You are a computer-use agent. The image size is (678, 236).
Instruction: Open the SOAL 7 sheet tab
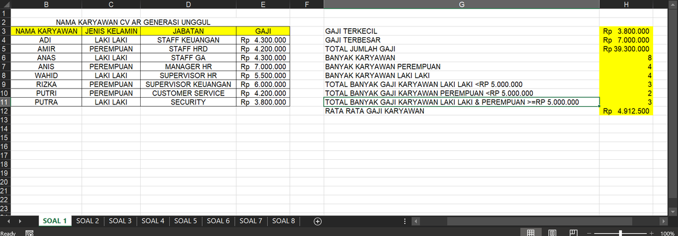click(x=251, y=221)
